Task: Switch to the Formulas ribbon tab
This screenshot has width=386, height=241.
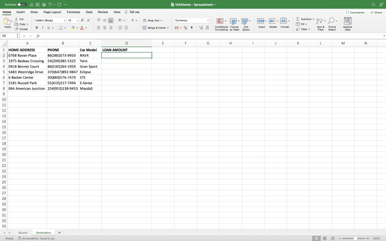Action: (73, 12)
